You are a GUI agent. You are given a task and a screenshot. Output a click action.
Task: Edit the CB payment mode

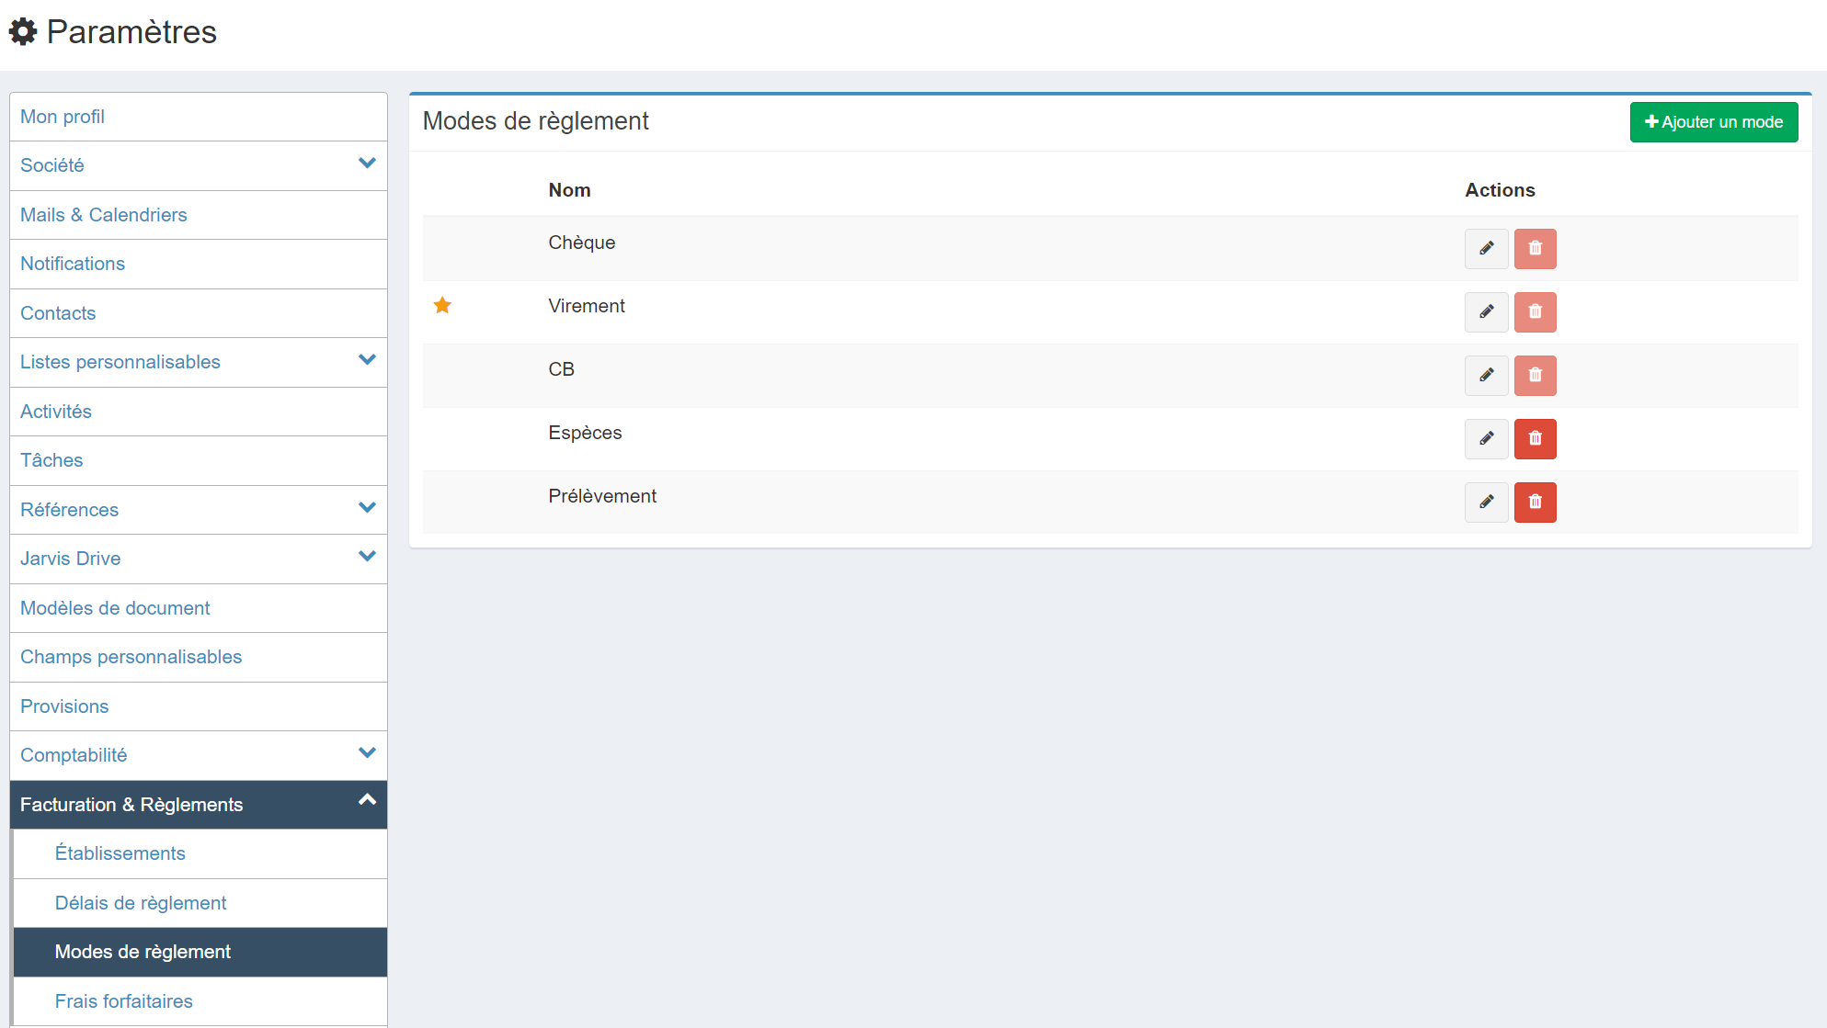tap(1486, 376)
